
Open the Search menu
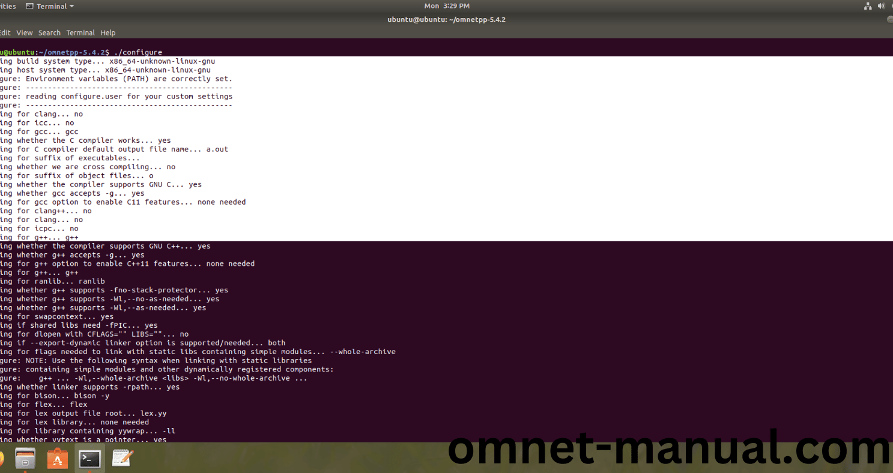point(49,33)
